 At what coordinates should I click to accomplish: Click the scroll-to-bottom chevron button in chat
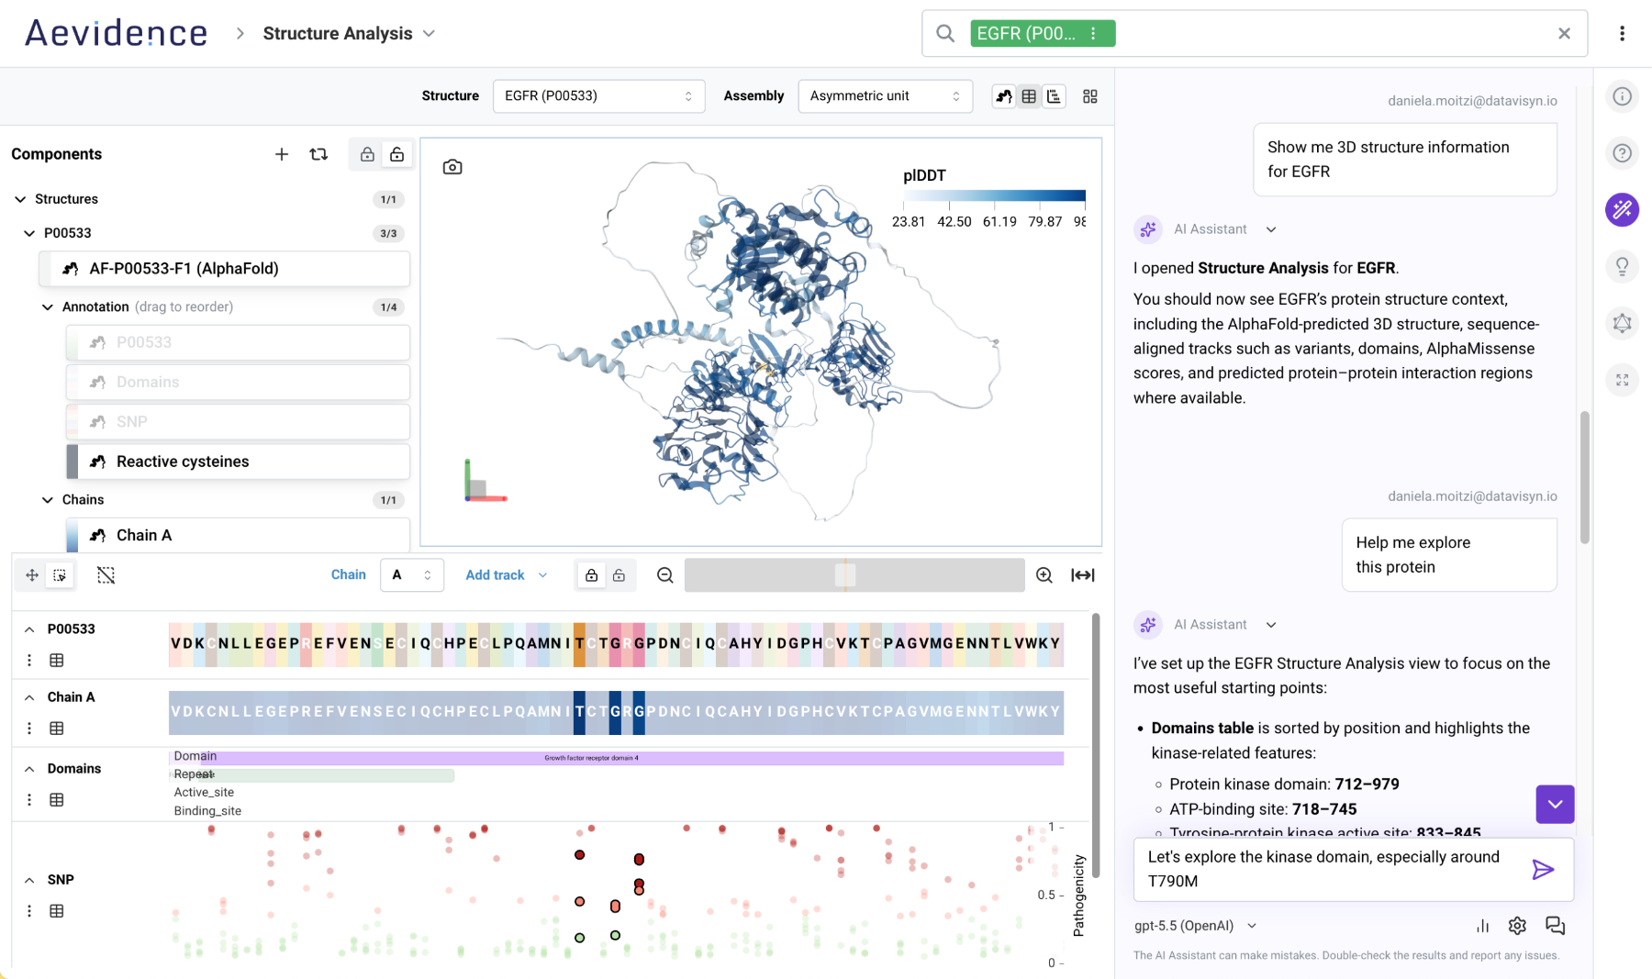(x=1555, y=805)
